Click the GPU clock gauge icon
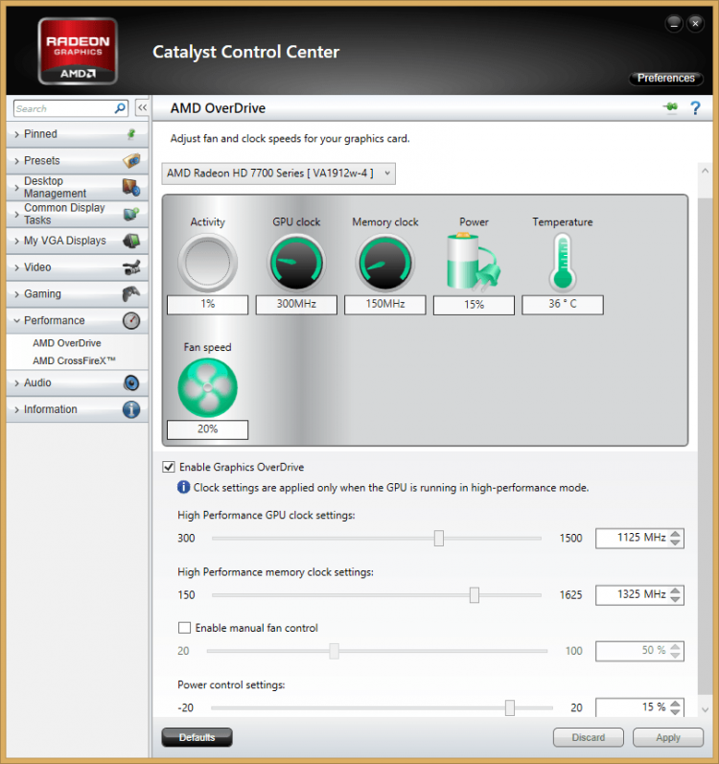 [296, 262]
